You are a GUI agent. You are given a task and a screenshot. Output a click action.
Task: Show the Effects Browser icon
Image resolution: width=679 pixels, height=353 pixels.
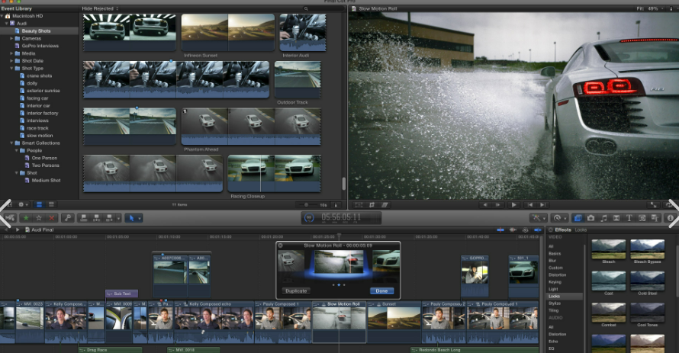[578, 218]
